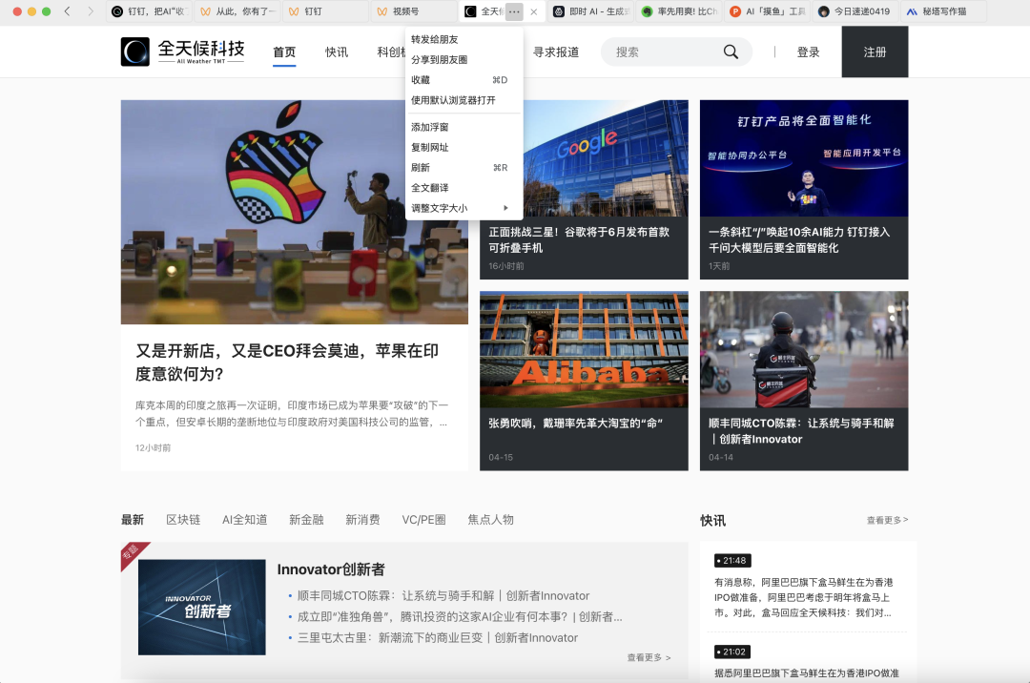
Task: Select the 新消费 category tab
Action: (362, 520)
